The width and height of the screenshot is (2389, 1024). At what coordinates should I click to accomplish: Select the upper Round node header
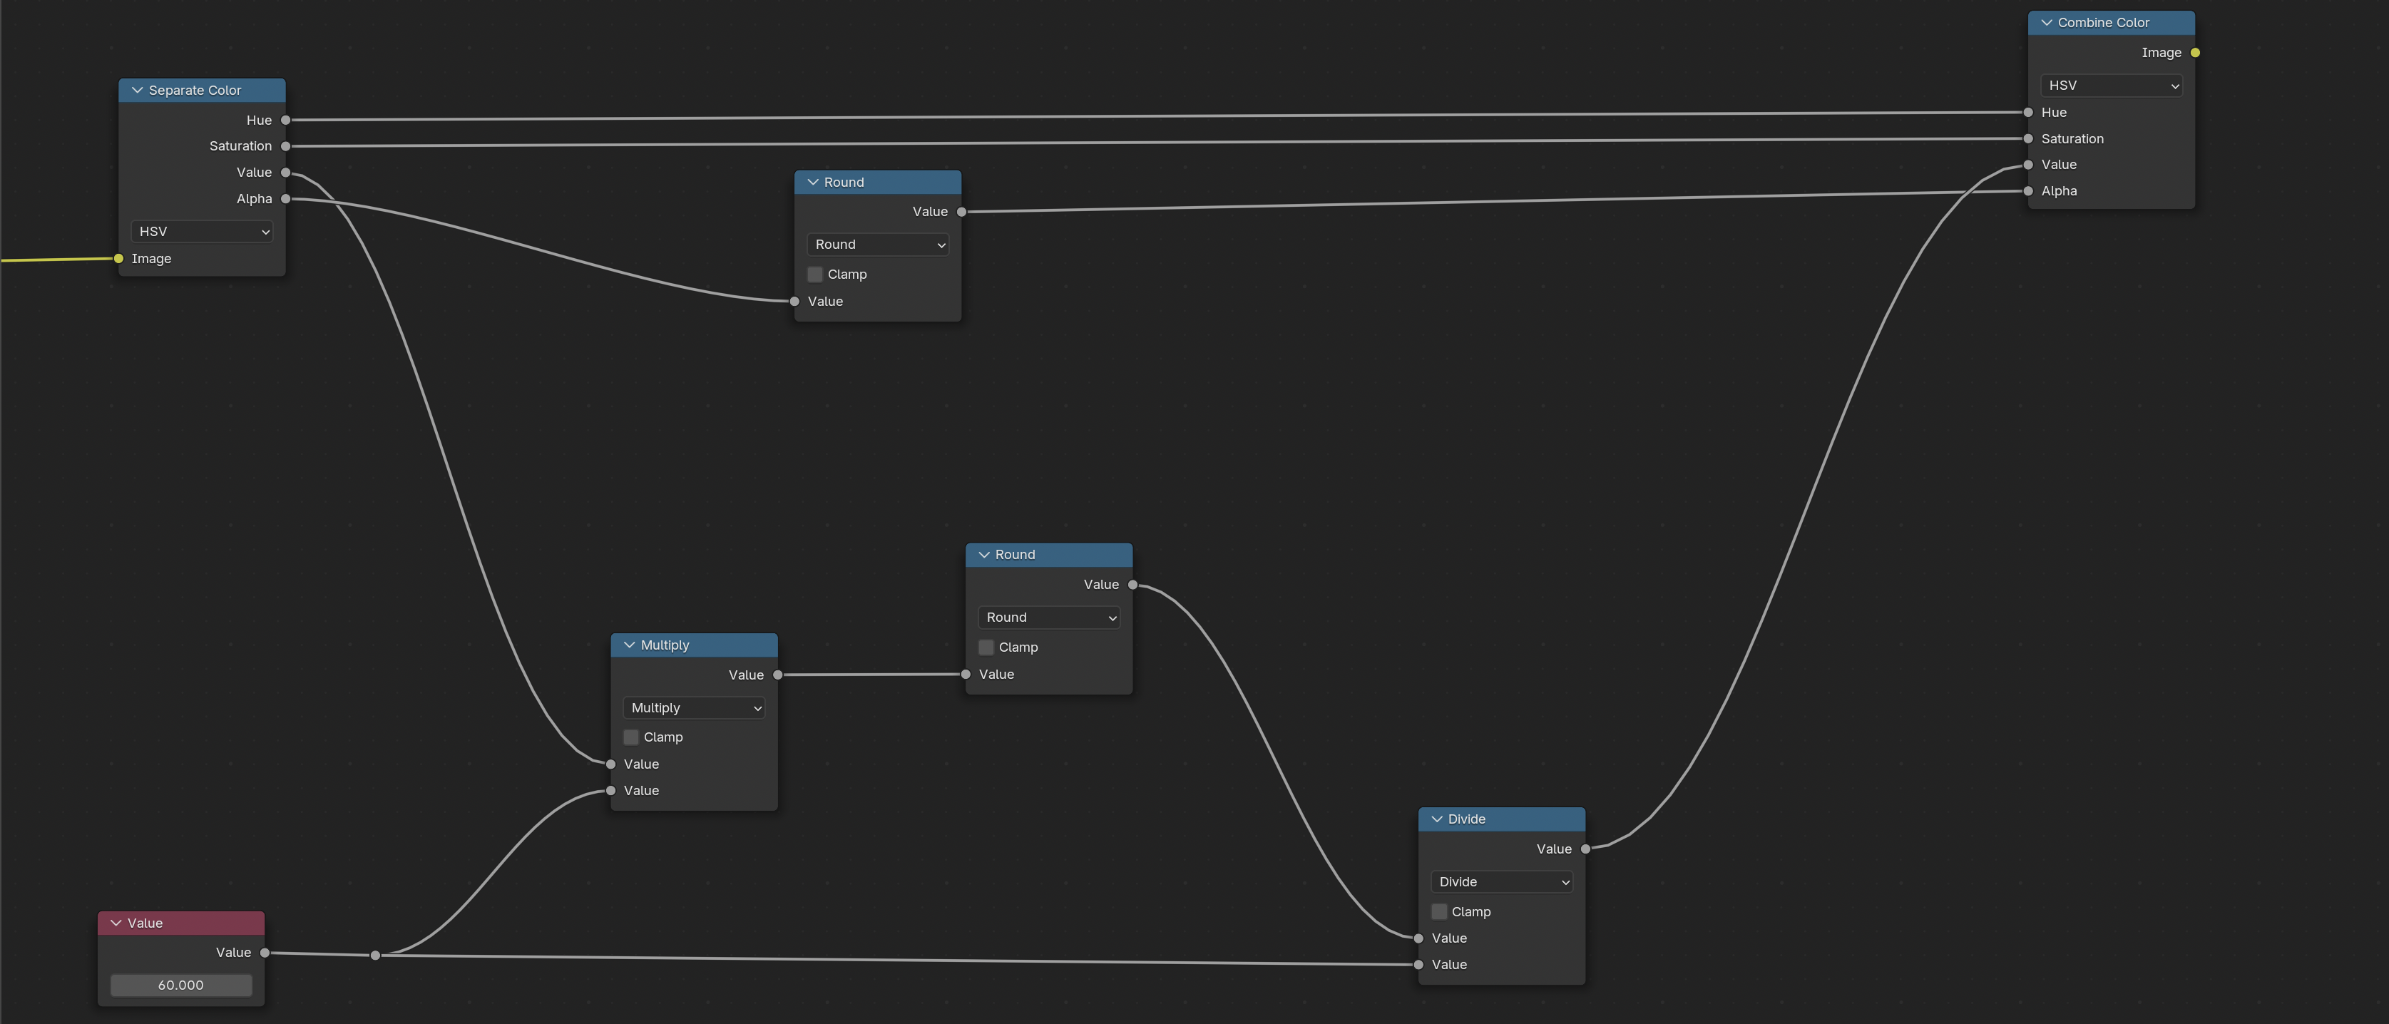pos(890,182)
